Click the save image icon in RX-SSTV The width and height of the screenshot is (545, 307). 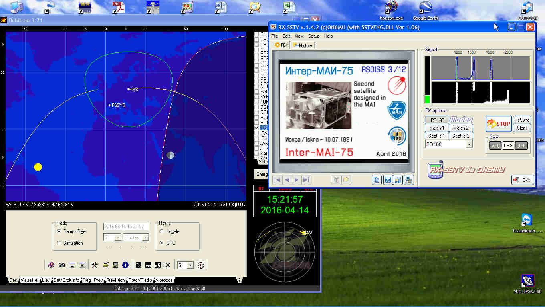point(388,180)
